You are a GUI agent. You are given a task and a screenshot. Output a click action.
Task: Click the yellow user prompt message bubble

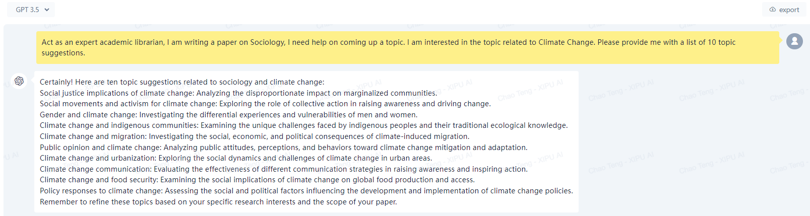407,47
